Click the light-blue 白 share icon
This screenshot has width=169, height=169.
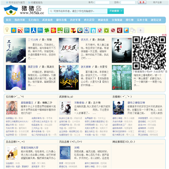pos(93,30)
